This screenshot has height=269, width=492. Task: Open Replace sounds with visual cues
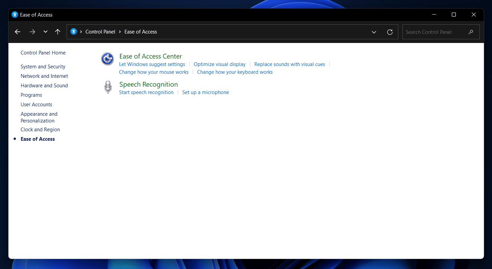pos(289,64)
